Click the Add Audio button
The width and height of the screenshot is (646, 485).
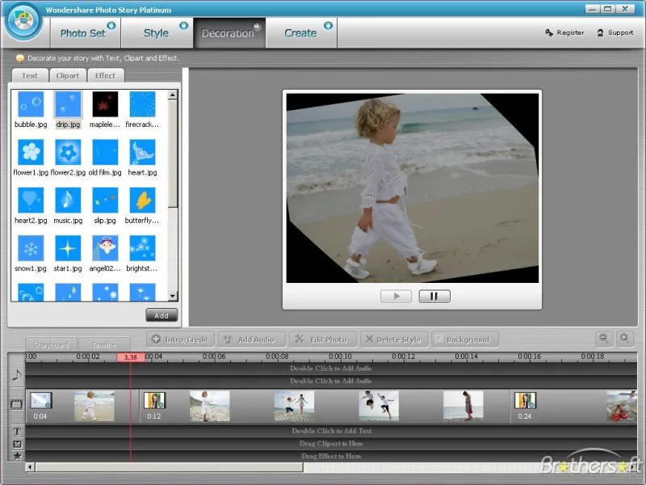click(252, 339)
